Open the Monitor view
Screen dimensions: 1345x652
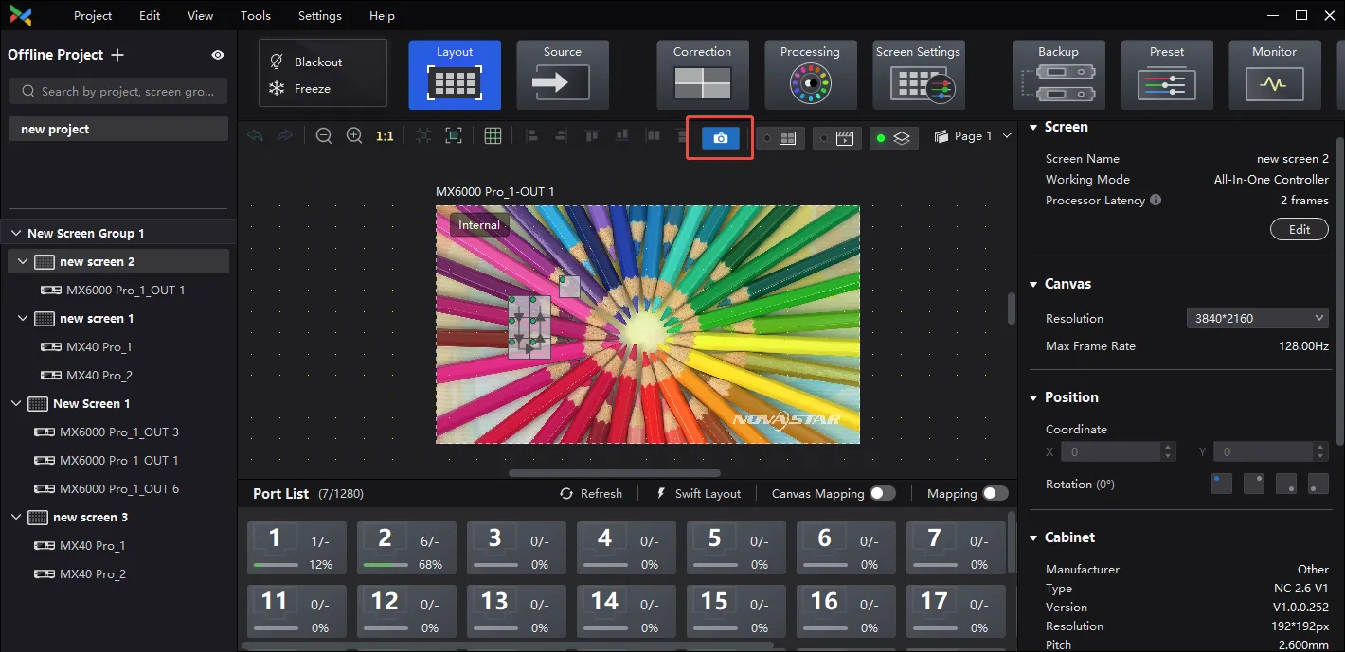(1275, 75)
